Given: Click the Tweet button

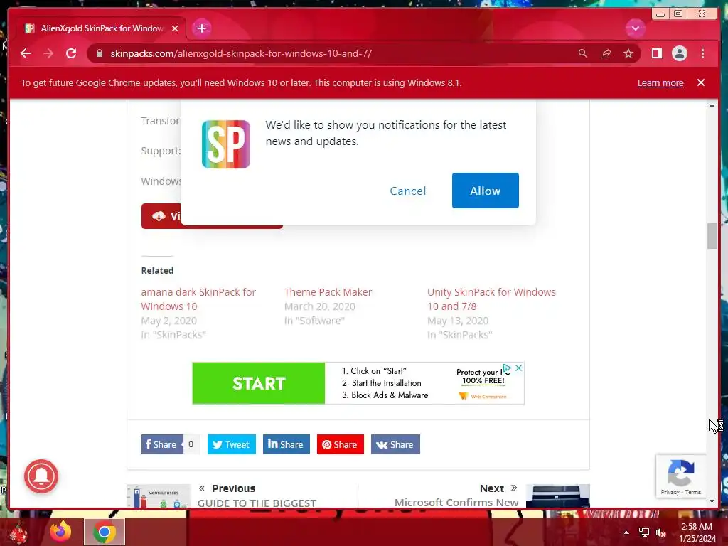Looking at the screenshot, I should pos(231,444).
